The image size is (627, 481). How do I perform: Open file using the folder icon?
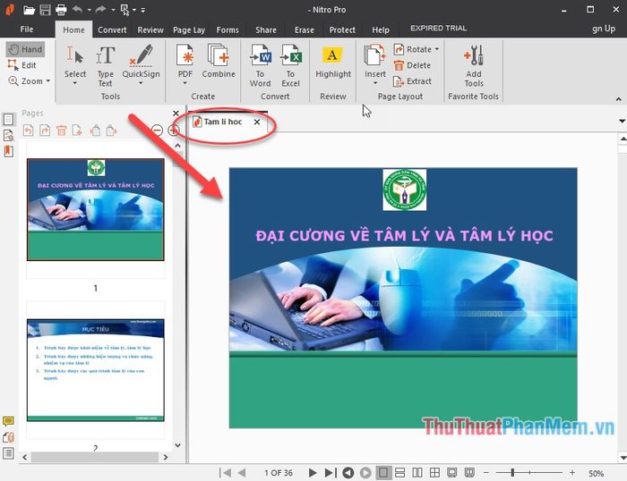click(30, 10)
